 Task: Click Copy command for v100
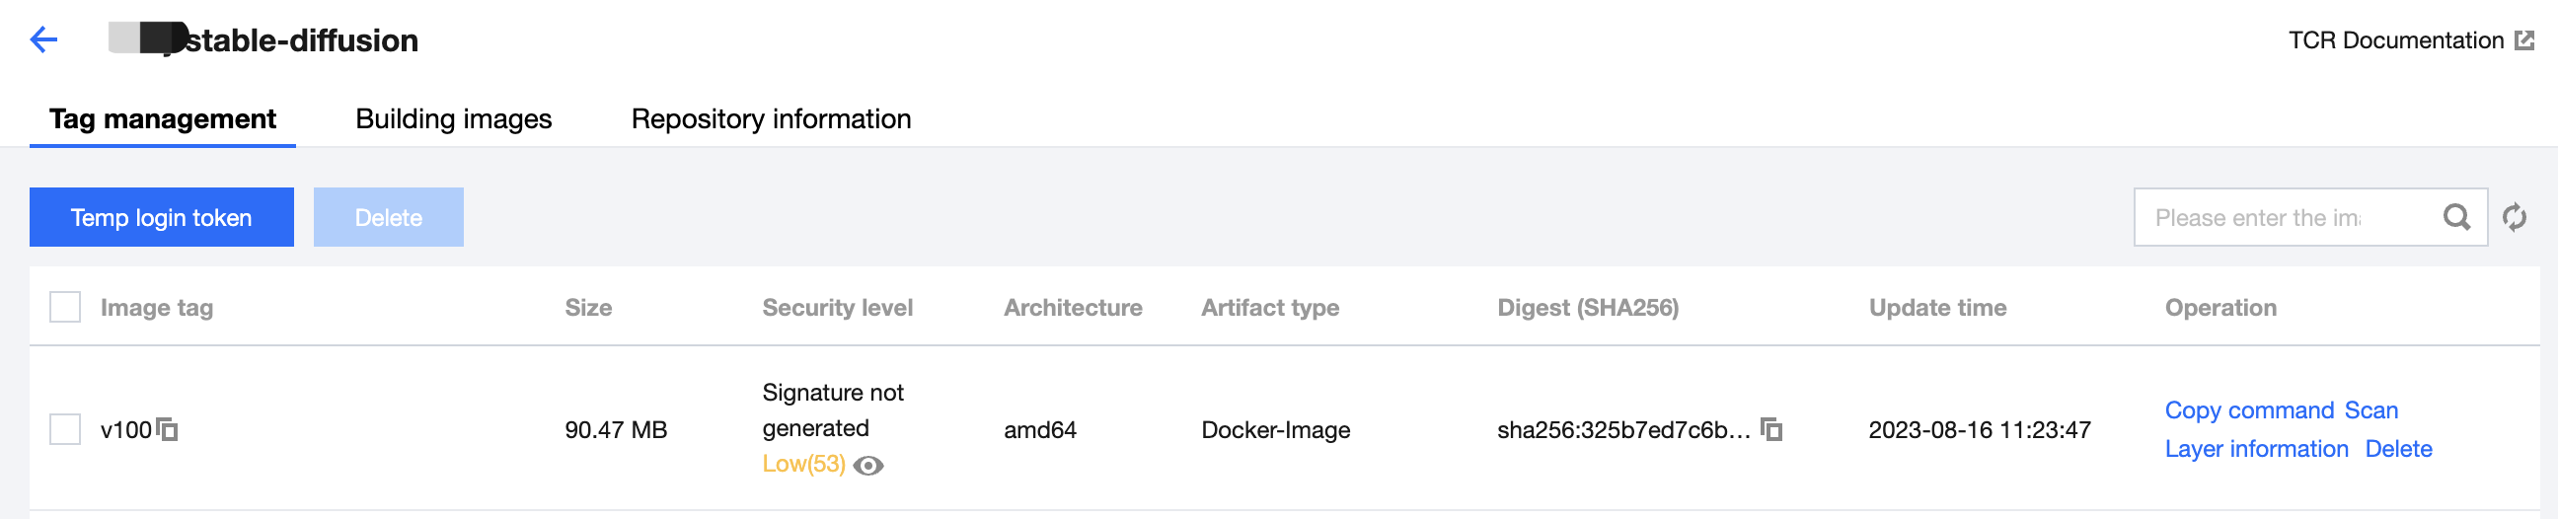pyautogui.click(x=2248, y=410)
